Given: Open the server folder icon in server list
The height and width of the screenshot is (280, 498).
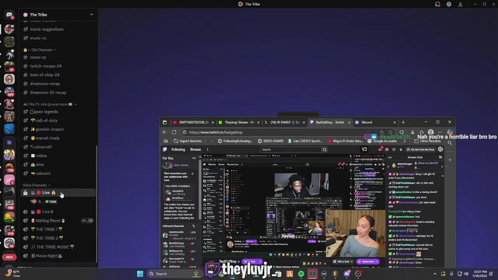Looking at the screenshot, I should (x=9, y=143).
